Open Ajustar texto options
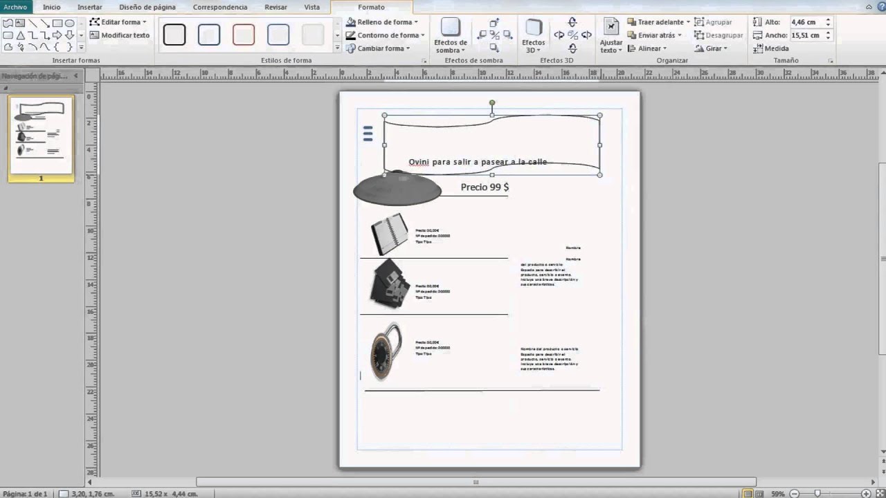886x498 pixels. pos(611,36)
